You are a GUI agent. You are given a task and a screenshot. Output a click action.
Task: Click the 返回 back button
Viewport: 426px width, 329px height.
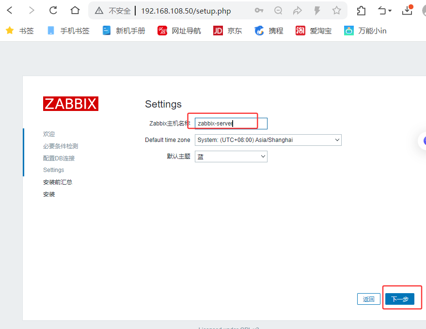point(368,299)
